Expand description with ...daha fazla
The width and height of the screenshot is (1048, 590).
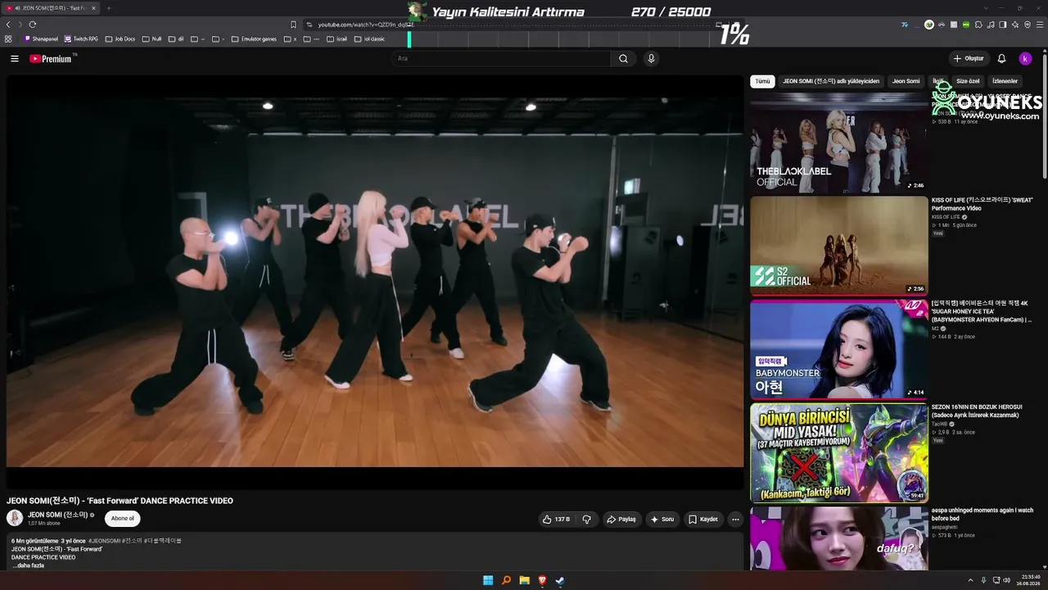point(29,565)
